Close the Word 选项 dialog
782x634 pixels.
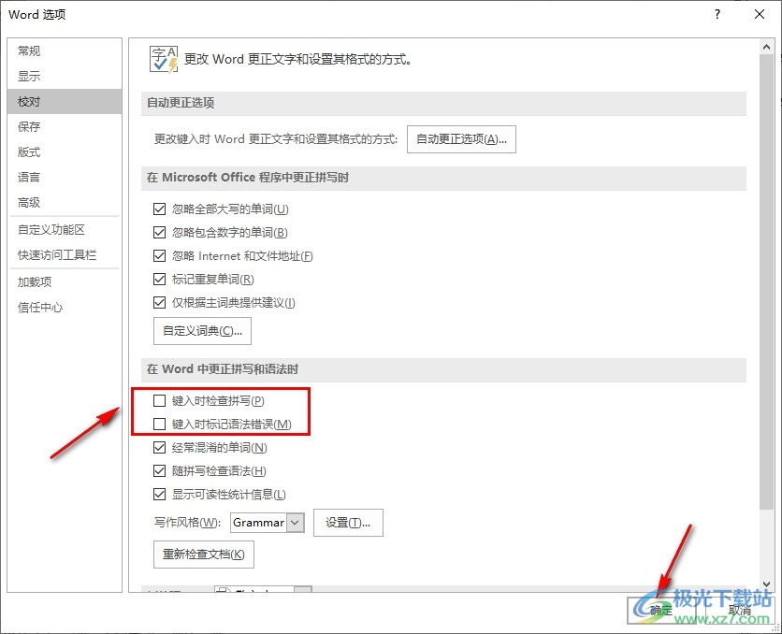[759, 14]
